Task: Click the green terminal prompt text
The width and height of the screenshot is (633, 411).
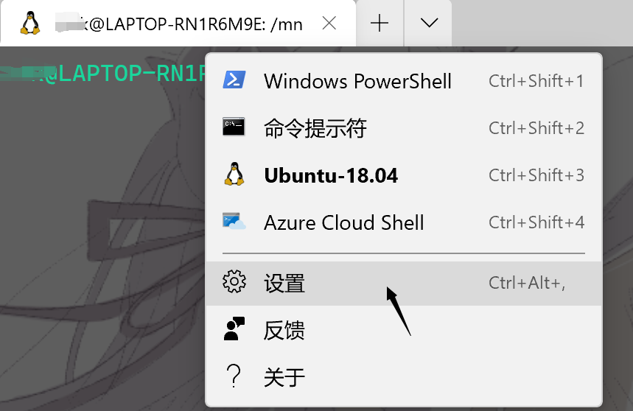Action: click(x=103, y=74)
